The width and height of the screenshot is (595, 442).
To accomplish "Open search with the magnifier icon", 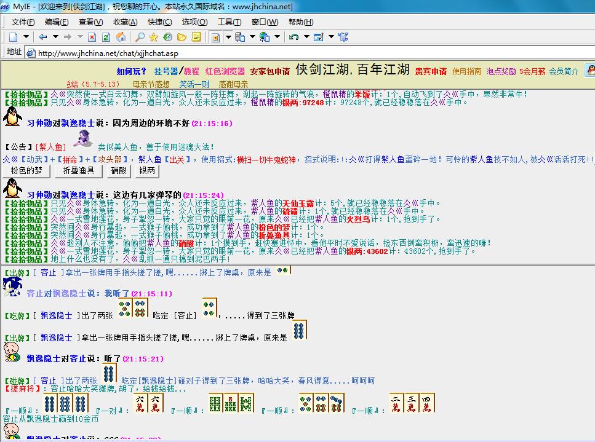I will click(140, 37).
